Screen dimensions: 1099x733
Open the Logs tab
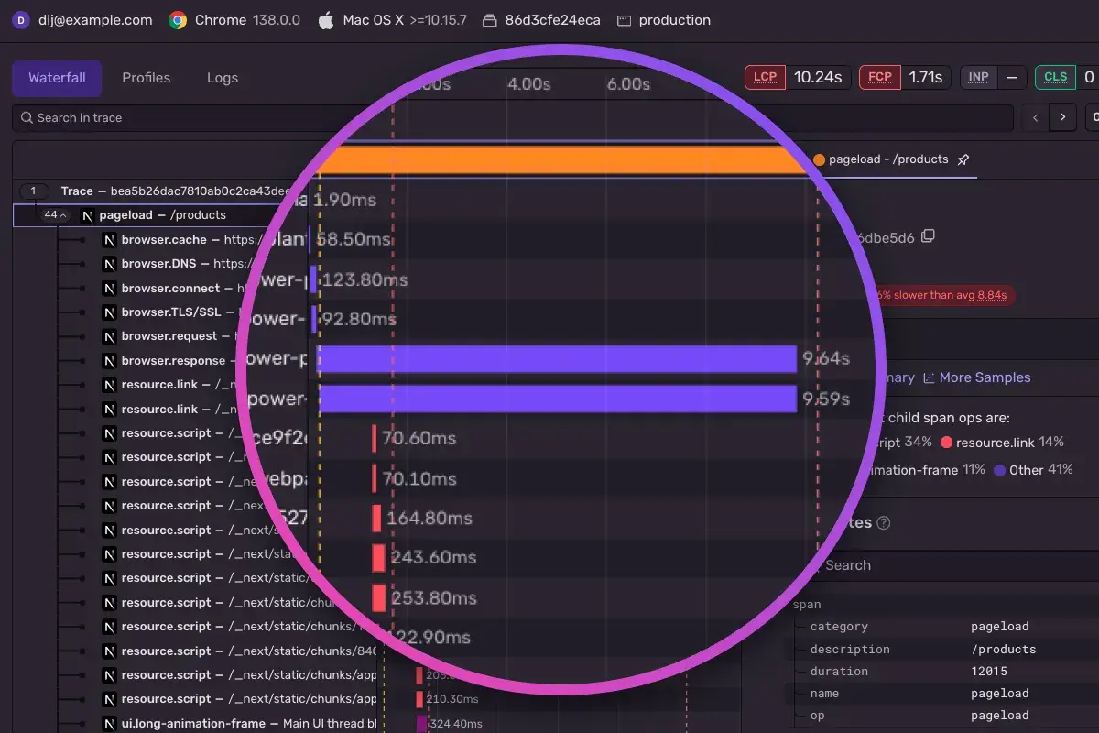223,78
